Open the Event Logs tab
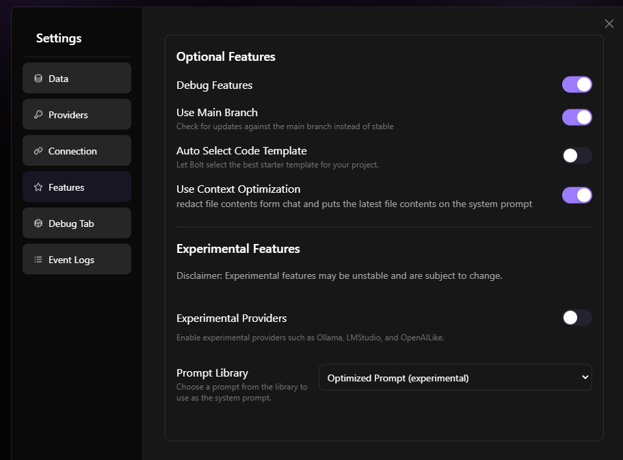 [77, 259]
